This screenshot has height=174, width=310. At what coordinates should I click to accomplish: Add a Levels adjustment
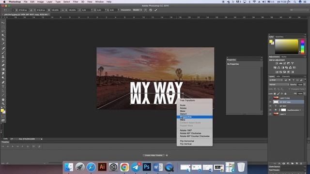click(281, 63)
